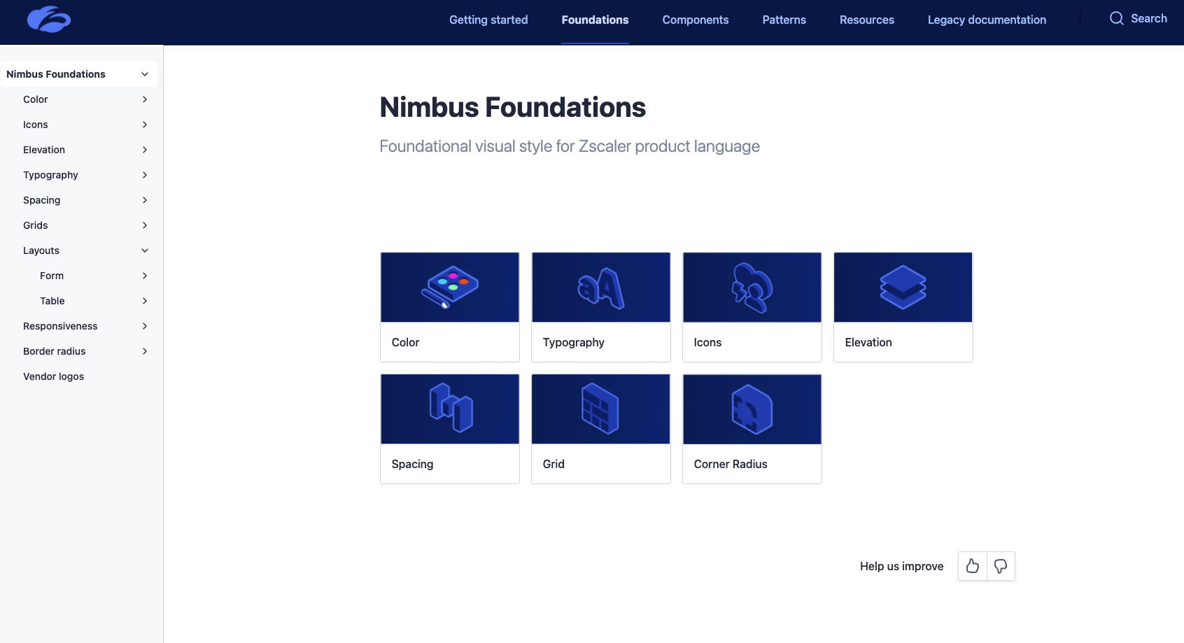
Task: Open Typography in the sidebar
Action: click(50, 175)
